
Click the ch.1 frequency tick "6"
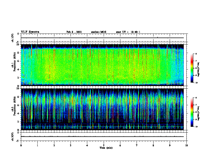coord(19,61)
